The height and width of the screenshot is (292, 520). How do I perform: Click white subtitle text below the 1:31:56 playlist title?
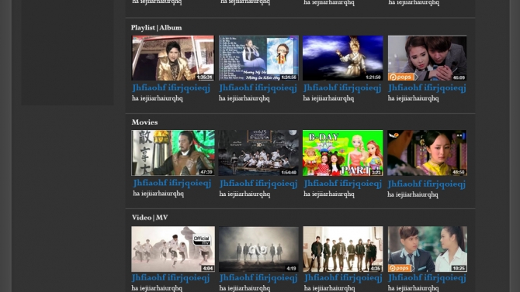(x=244, y=98)
